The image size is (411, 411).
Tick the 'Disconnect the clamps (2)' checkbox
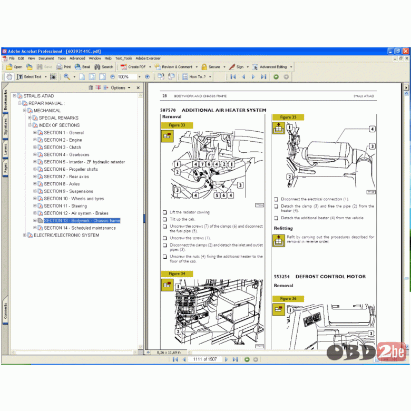pyautogui.click(x=165, y=245)
